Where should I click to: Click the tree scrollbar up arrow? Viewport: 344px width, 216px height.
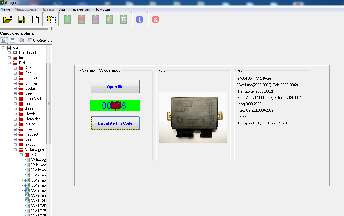[x=49, y=48]
